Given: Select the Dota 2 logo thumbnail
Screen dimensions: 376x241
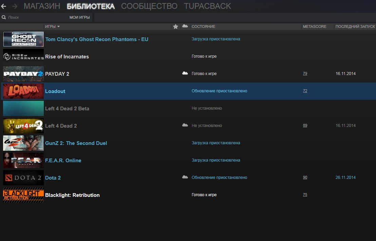Looking at the screenshot, I should coord(23,178).
